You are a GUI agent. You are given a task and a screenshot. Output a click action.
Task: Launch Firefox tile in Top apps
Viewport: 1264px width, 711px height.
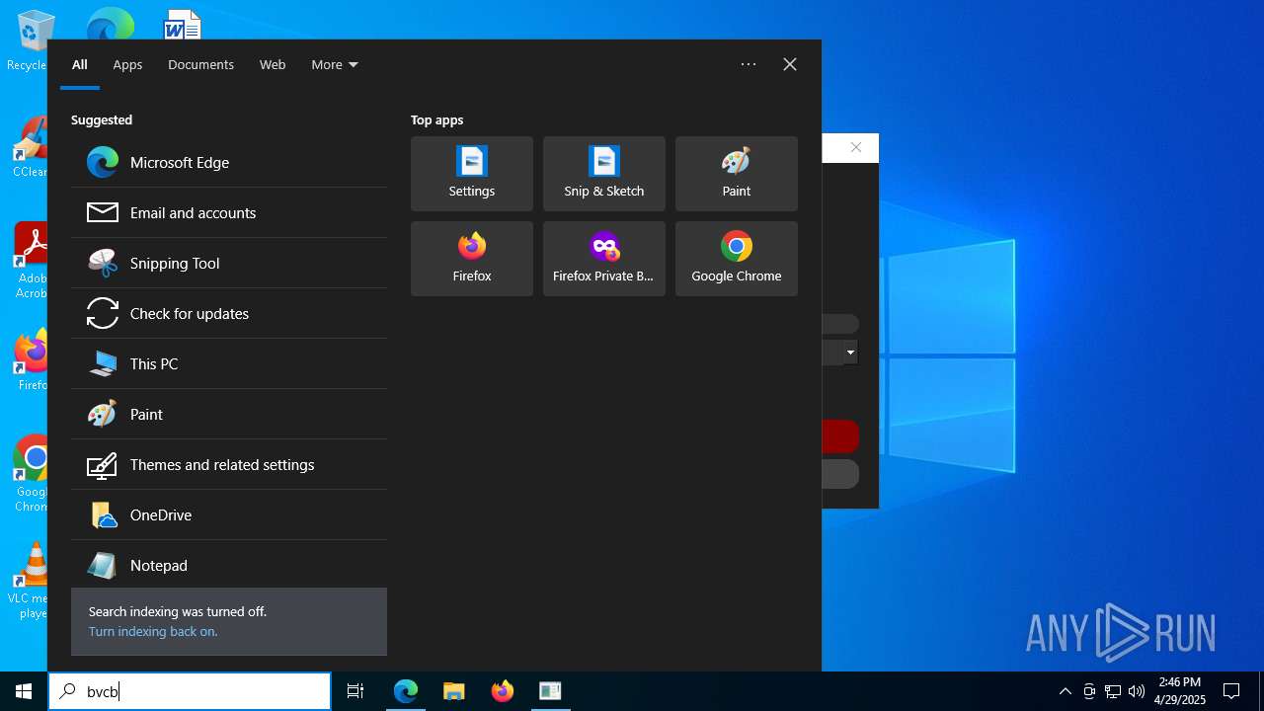click(472, 259)
